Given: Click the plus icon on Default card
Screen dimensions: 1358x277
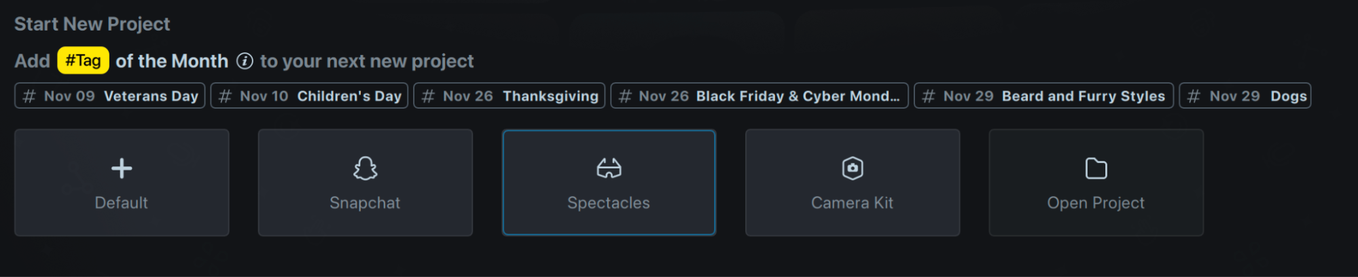Looking at the screenshot, I should click(122, 168).
